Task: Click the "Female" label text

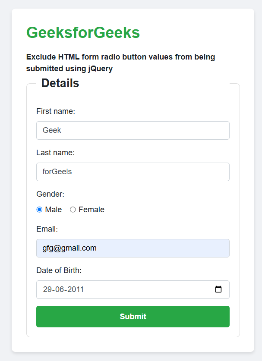Action: tap(92, 210)
